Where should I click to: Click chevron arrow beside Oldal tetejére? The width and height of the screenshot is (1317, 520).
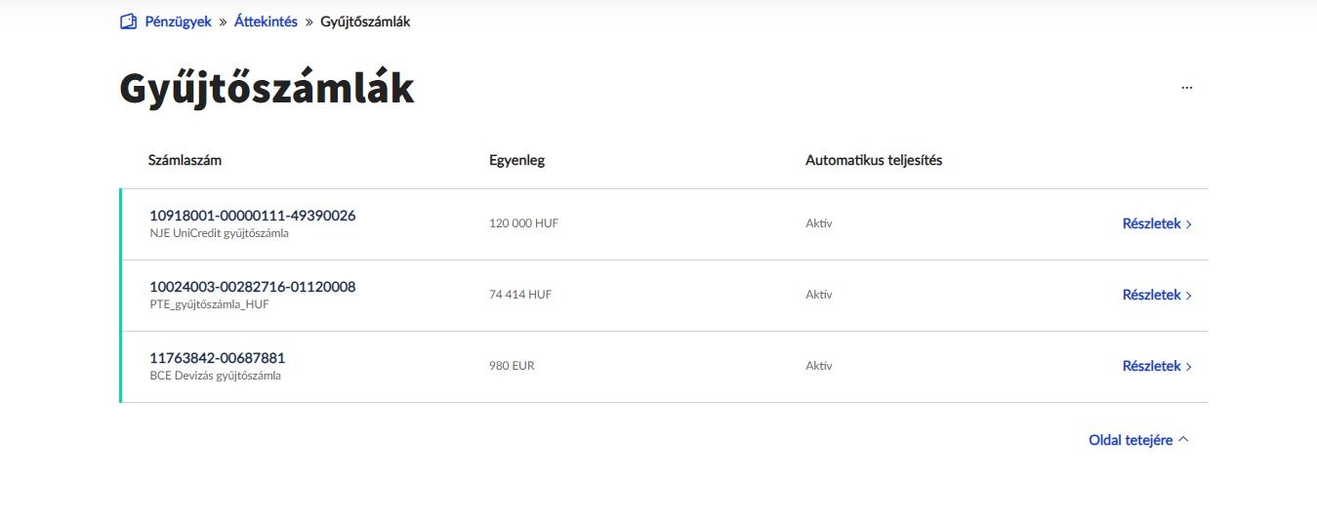click(1183, 440)
